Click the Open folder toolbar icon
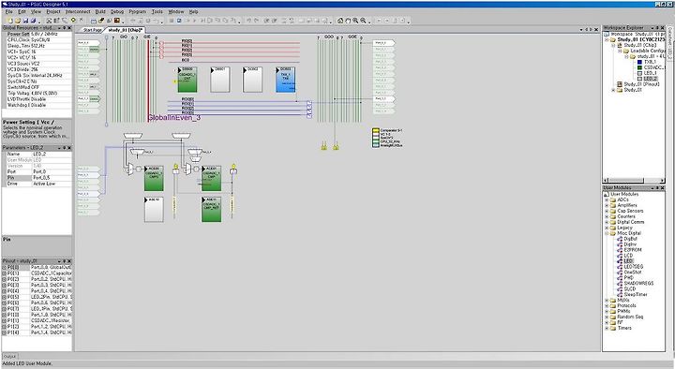The width and height of the screenshot is (675, 369). pyautogui.click(x=18, y=21)
